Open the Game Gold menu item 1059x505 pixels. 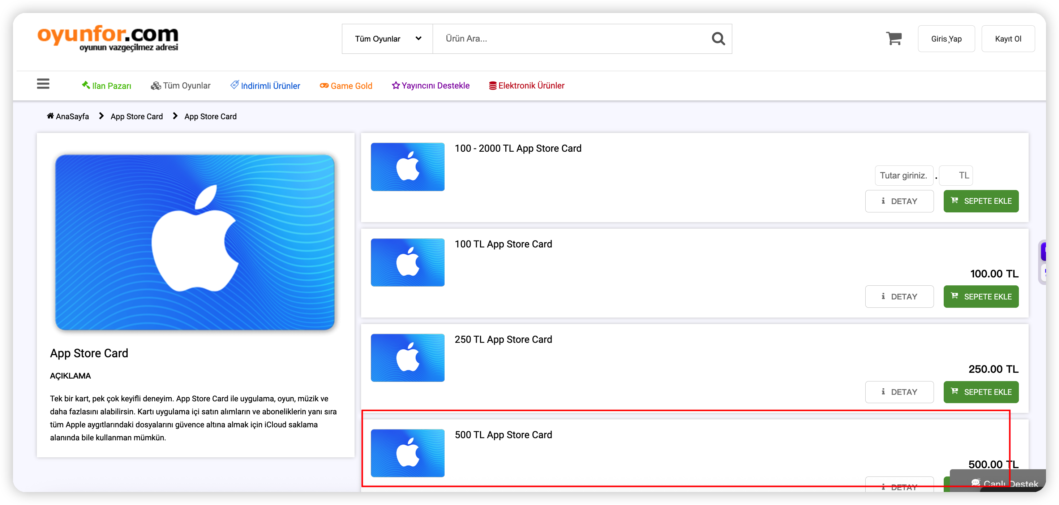pos(346,86)
